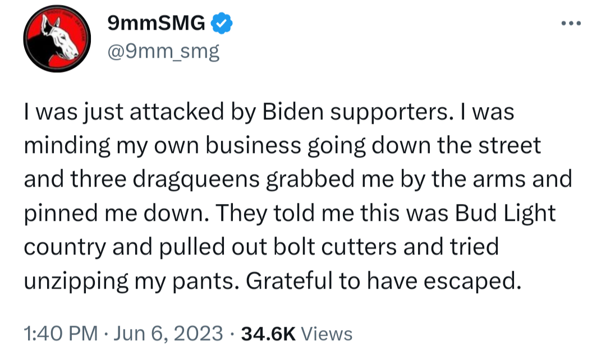Screen dimensions: 606x352
Task: Click the 34.6K view count number
Action: [268, 334]
